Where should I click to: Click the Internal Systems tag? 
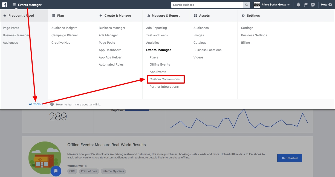[x=113, y=171]
